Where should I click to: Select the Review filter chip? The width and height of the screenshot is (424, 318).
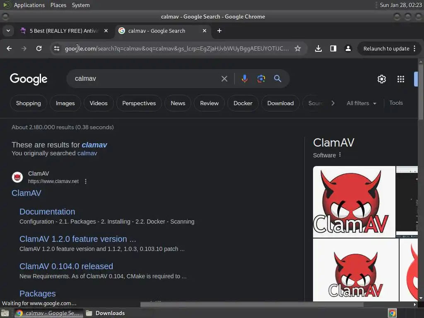[x=209, y=103]
